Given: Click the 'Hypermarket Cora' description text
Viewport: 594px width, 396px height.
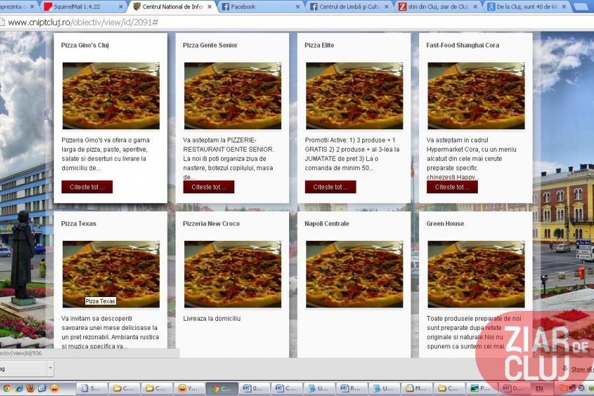Looking at the screenshot, I should coord(471,158).
